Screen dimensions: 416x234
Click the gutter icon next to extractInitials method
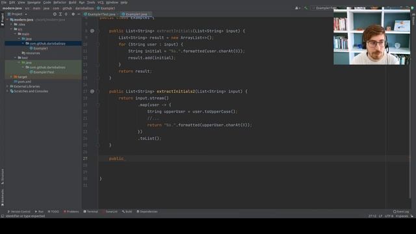click(92, 31)
